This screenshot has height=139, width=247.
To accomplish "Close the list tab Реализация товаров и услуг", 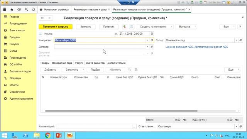I will pyautogui.click(x=109, y=9).
